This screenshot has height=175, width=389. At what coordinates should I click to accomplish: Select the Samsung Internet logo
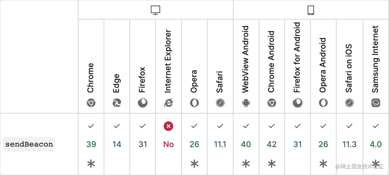[376, 103]
